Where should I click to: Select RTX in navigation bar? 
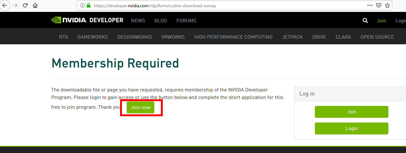coord(63,37)
